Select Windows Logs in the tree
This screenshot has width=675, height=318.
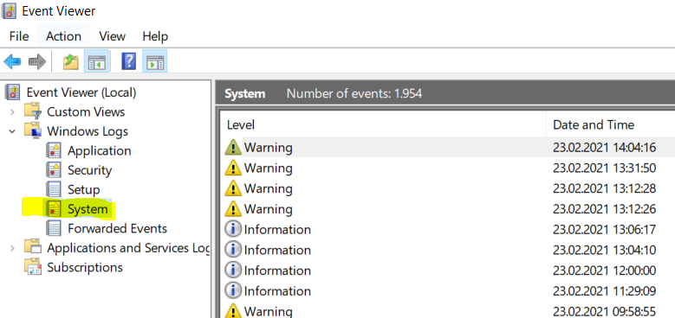[88, 130]
